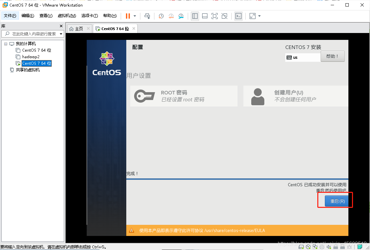The image size is (370, 250).
Task: Open the snapshot manager wrench-clock icon
Action: click(181, 16)
